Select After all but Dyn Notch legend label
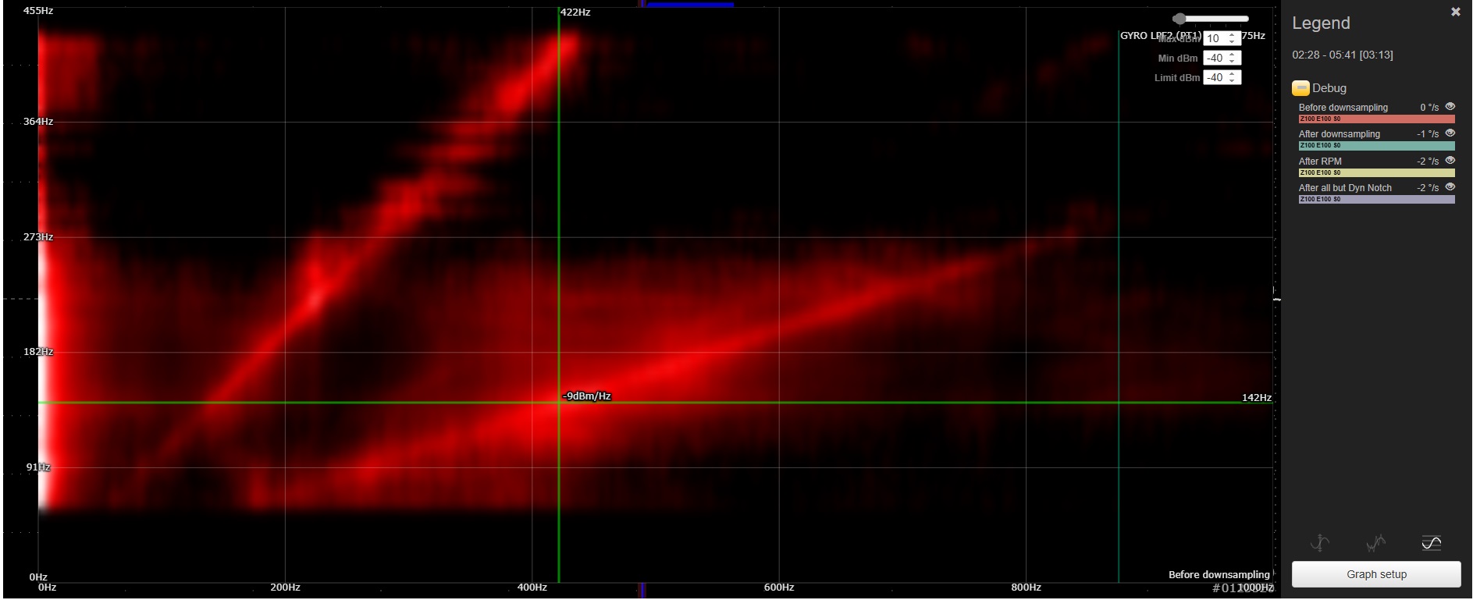The height and width of the screenshot is (600, 1473). coord(1344,188)
